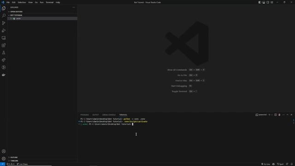
Task: Open errors and warnings count in status bar
Action: click(11, 164)
